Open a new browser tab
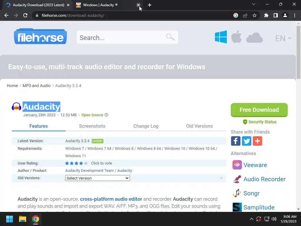 [150, 5]
